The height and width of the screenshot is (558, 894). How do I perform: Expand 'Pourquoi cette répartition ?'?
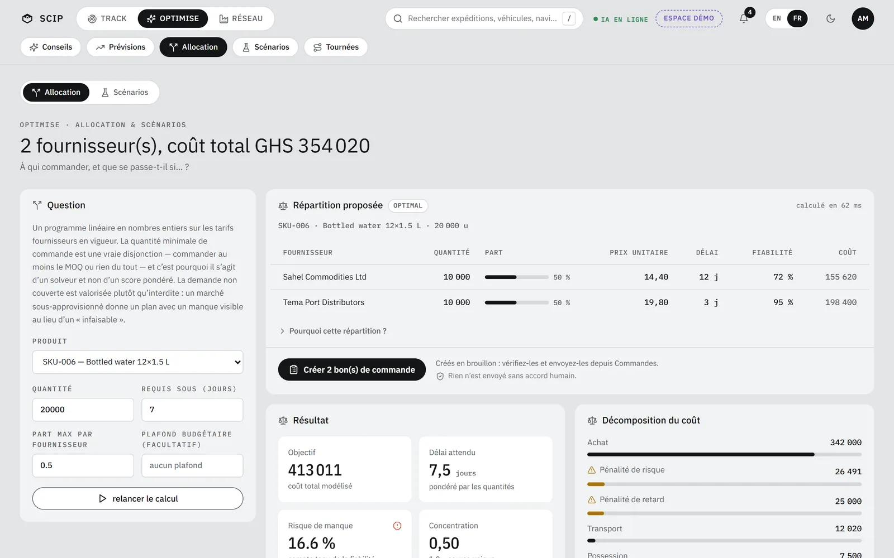coord(333,331)
